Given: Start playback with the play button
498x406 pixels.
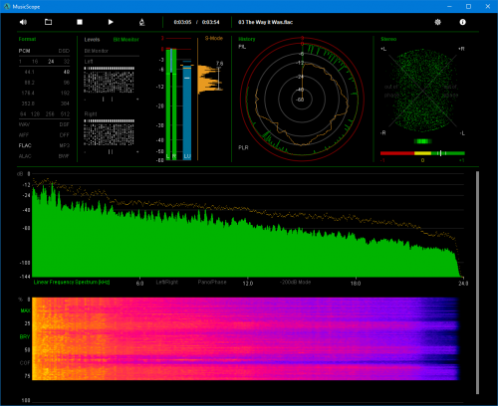Looking at the screenshot, I should click(x=111, y=22).
